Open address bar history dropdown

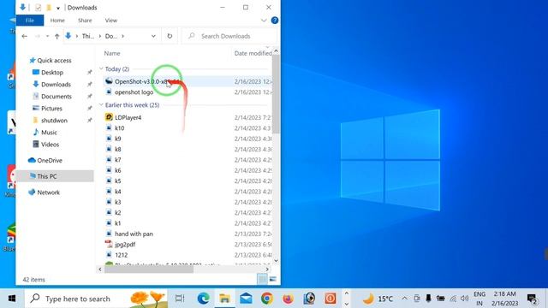153,36
